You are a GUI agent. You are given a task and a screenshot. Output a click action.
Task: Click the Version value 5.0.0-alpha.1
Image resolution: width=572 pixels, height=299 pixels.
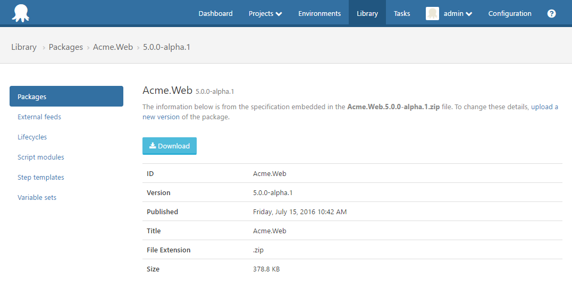[273, 193]
